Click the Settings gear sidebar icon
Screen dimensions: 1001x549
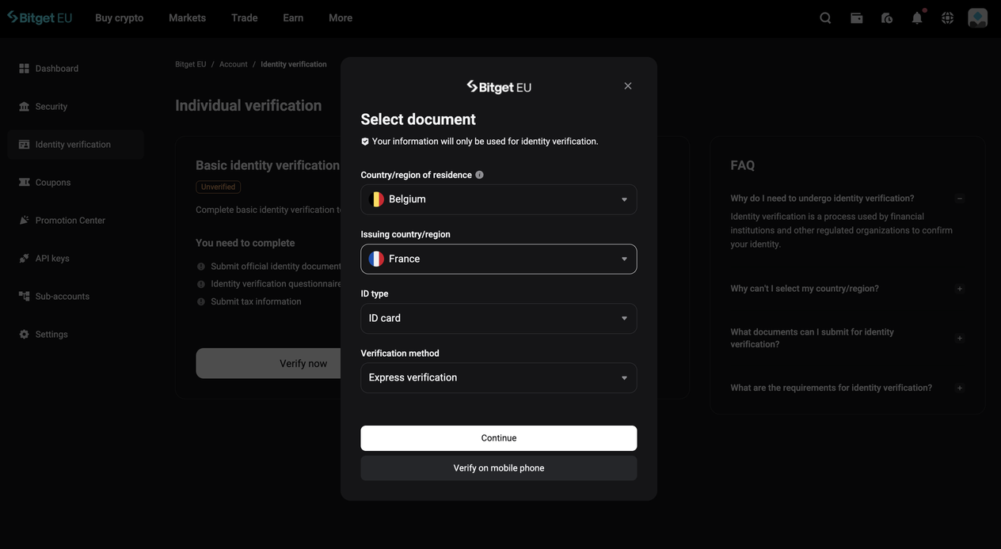(24, 335)
